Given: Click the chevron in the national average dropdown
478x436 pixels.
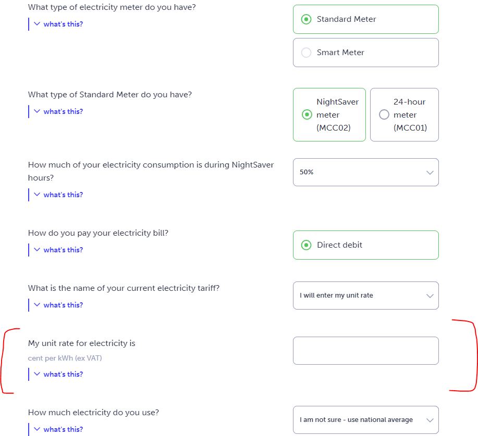Looking at the screenshot, I should [430, 420].
